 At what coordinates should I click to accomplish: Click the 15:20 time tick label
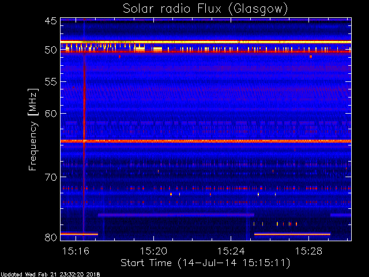coord(153,251)
